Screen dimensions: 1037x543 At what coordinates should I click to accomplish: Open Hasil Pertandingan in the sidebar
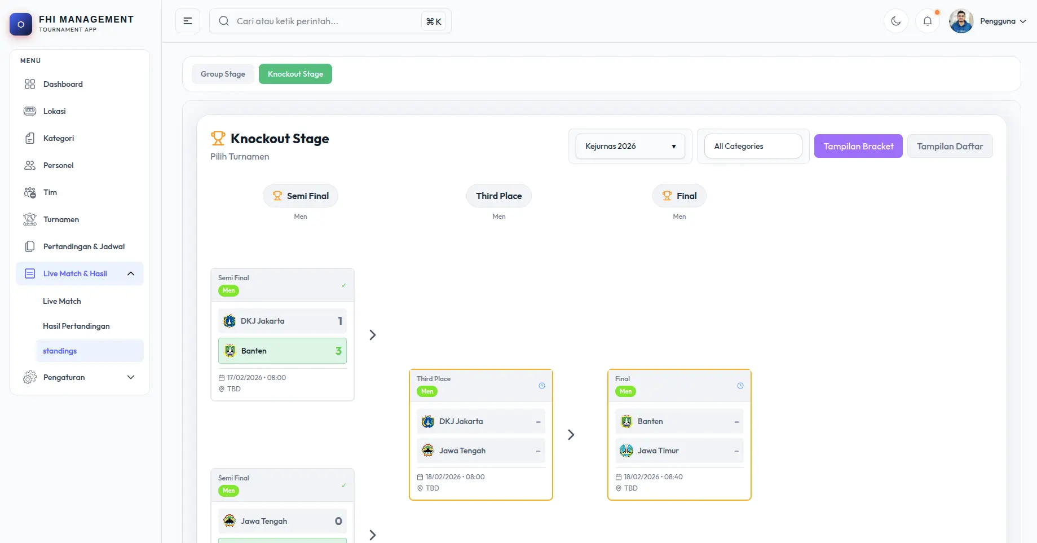76,326
